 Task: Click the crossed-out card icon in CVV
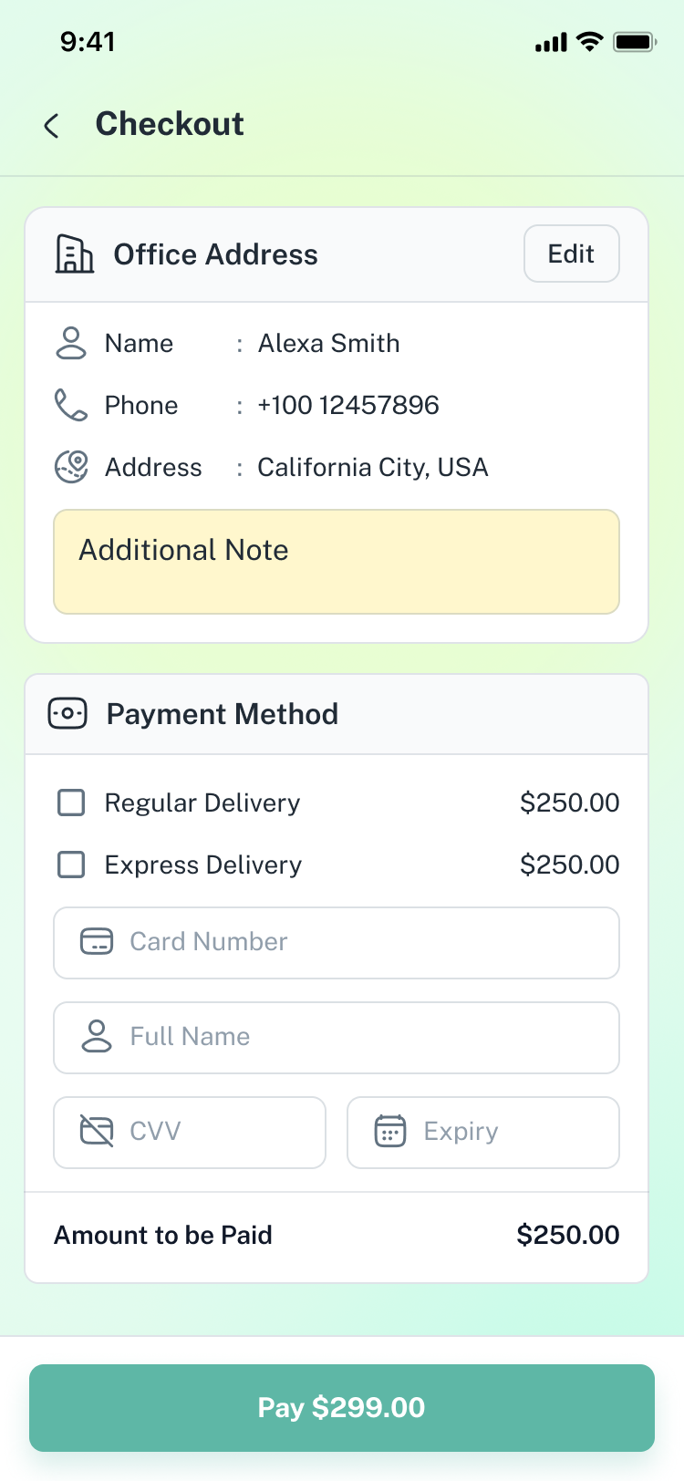[x=97, y=1132]
